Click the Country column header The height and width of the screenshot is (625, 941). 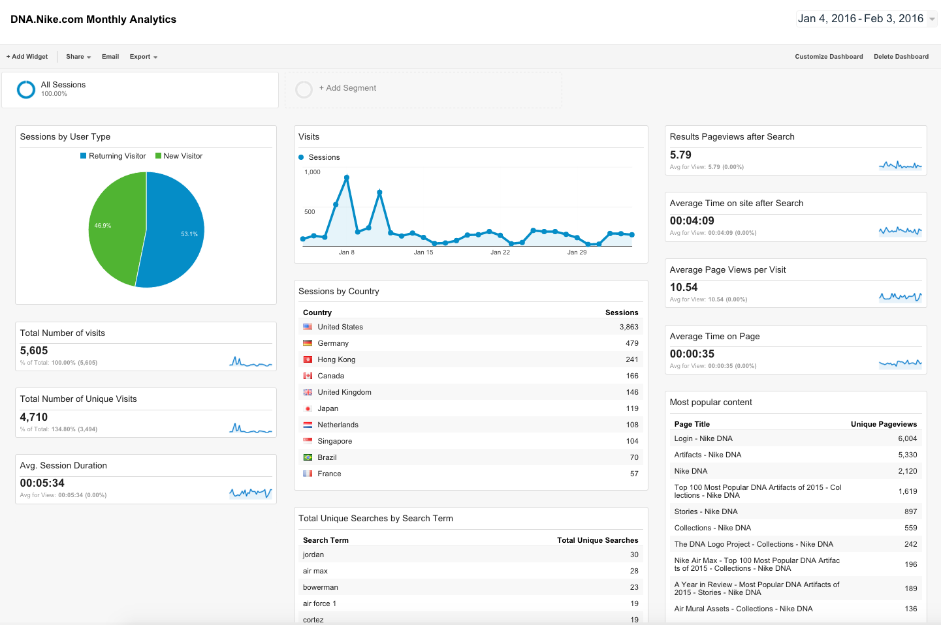click(x=317, y=312)
